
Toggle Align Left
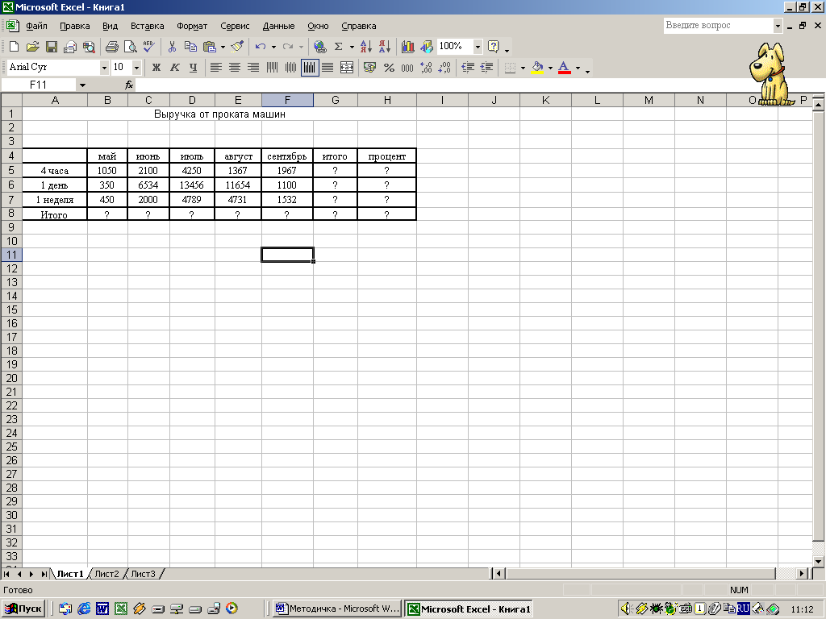pos(216,68)
